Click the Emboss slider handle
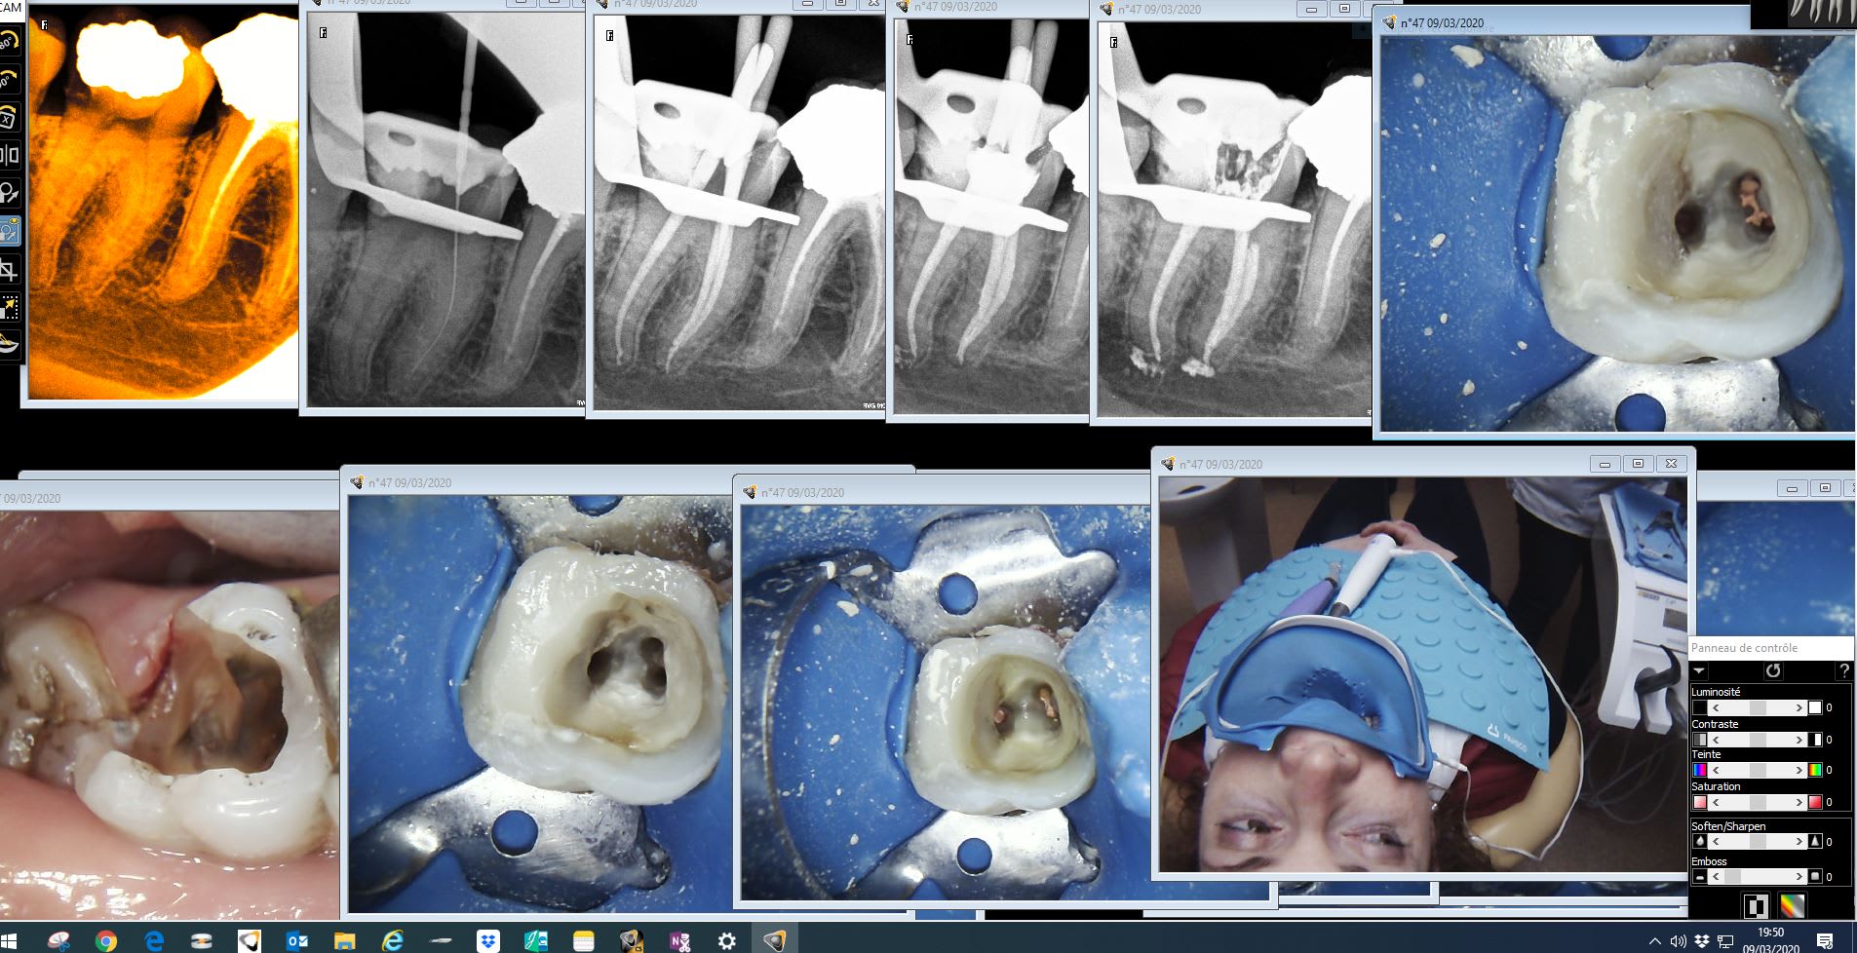This screenshot has width=1857, height=953. click(x=1732, y=877)
